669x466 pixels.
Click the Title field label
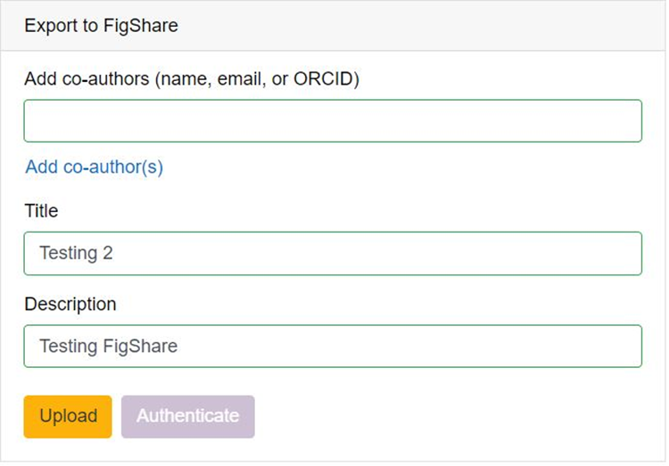tap(41, 211)
